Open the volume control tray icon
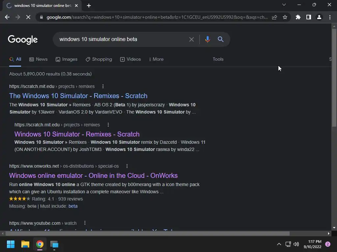 pos(296,244)
